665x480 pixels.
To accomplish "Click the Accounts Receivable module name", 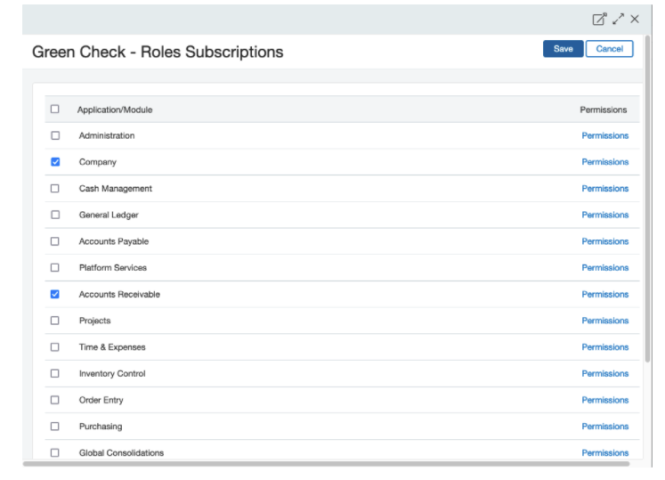I will point(119,294).
